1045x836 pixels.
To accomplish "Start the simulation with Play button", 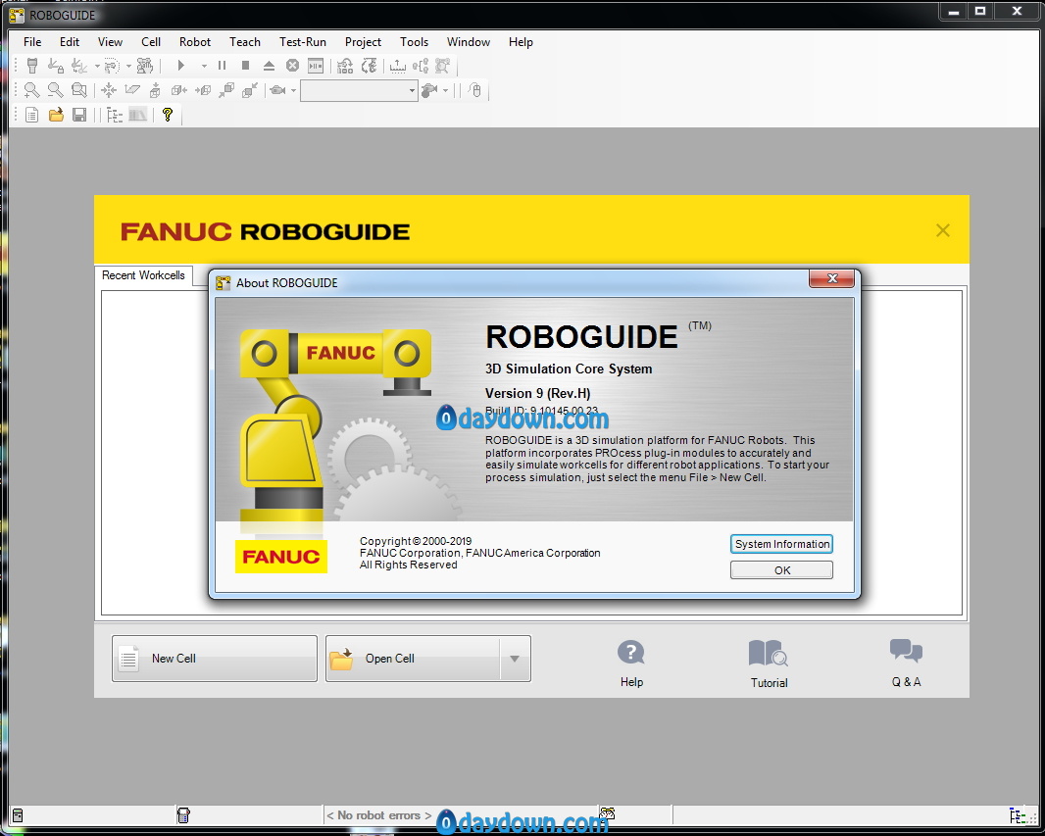I will [x=180, y=66].
